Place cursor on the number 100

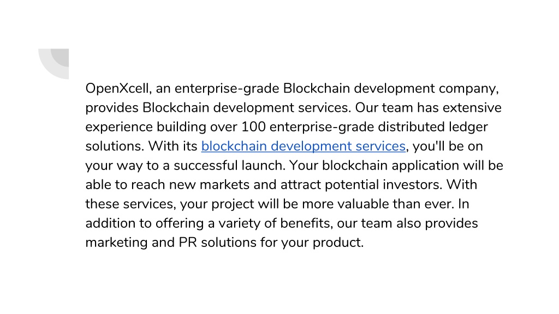(253, 127)
